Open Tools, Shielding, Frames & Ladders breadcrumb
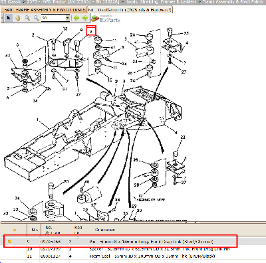The height and width of the screenshot is (263, 266). pos(162,2)
